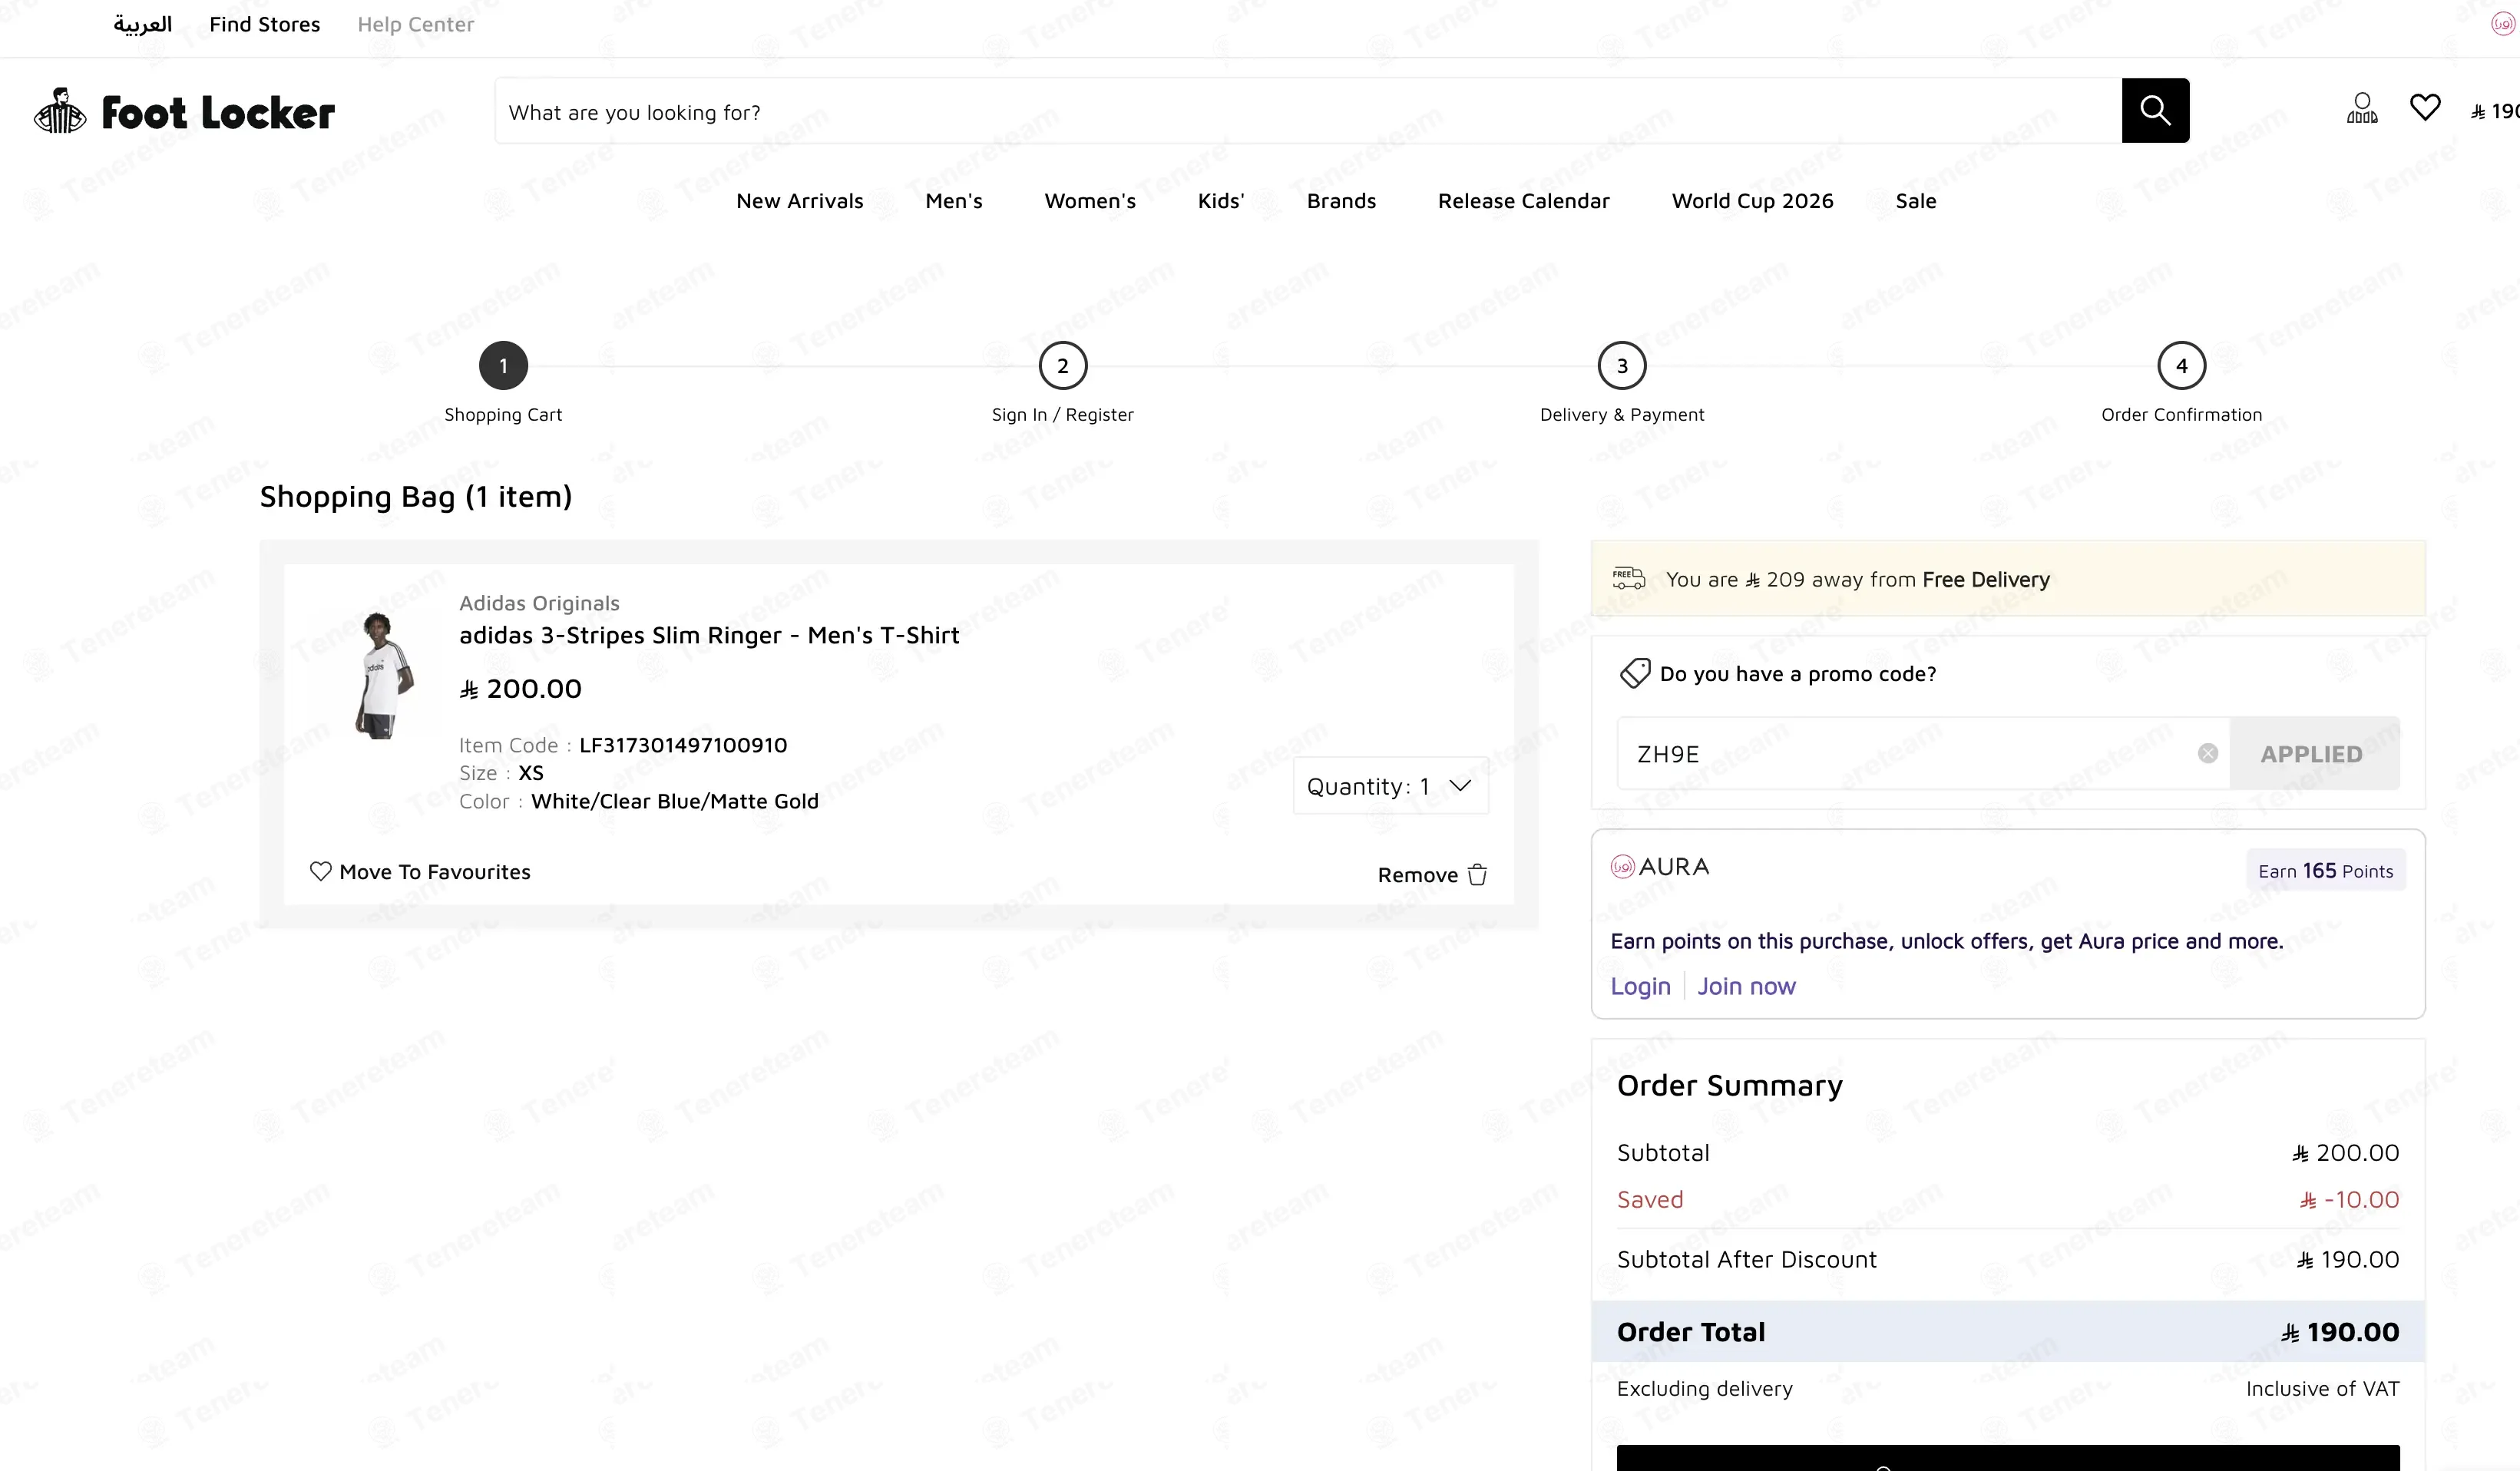Click the product title adidas 3-Stripes Slim Ringer

[709, 635]
